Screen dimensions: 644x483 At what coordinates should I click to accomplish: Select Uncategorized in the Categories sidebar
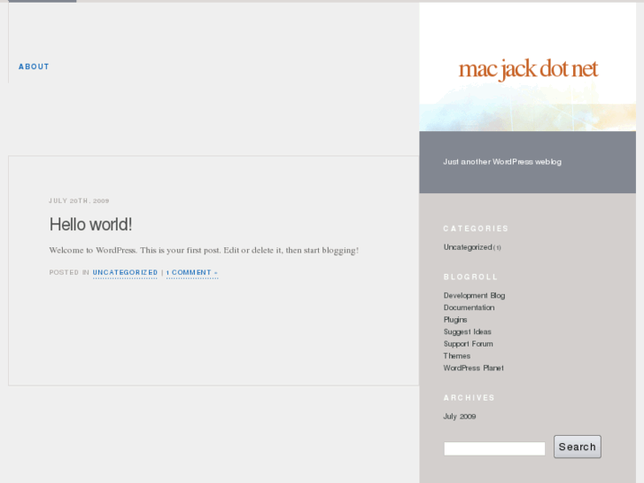pos(468,247)
